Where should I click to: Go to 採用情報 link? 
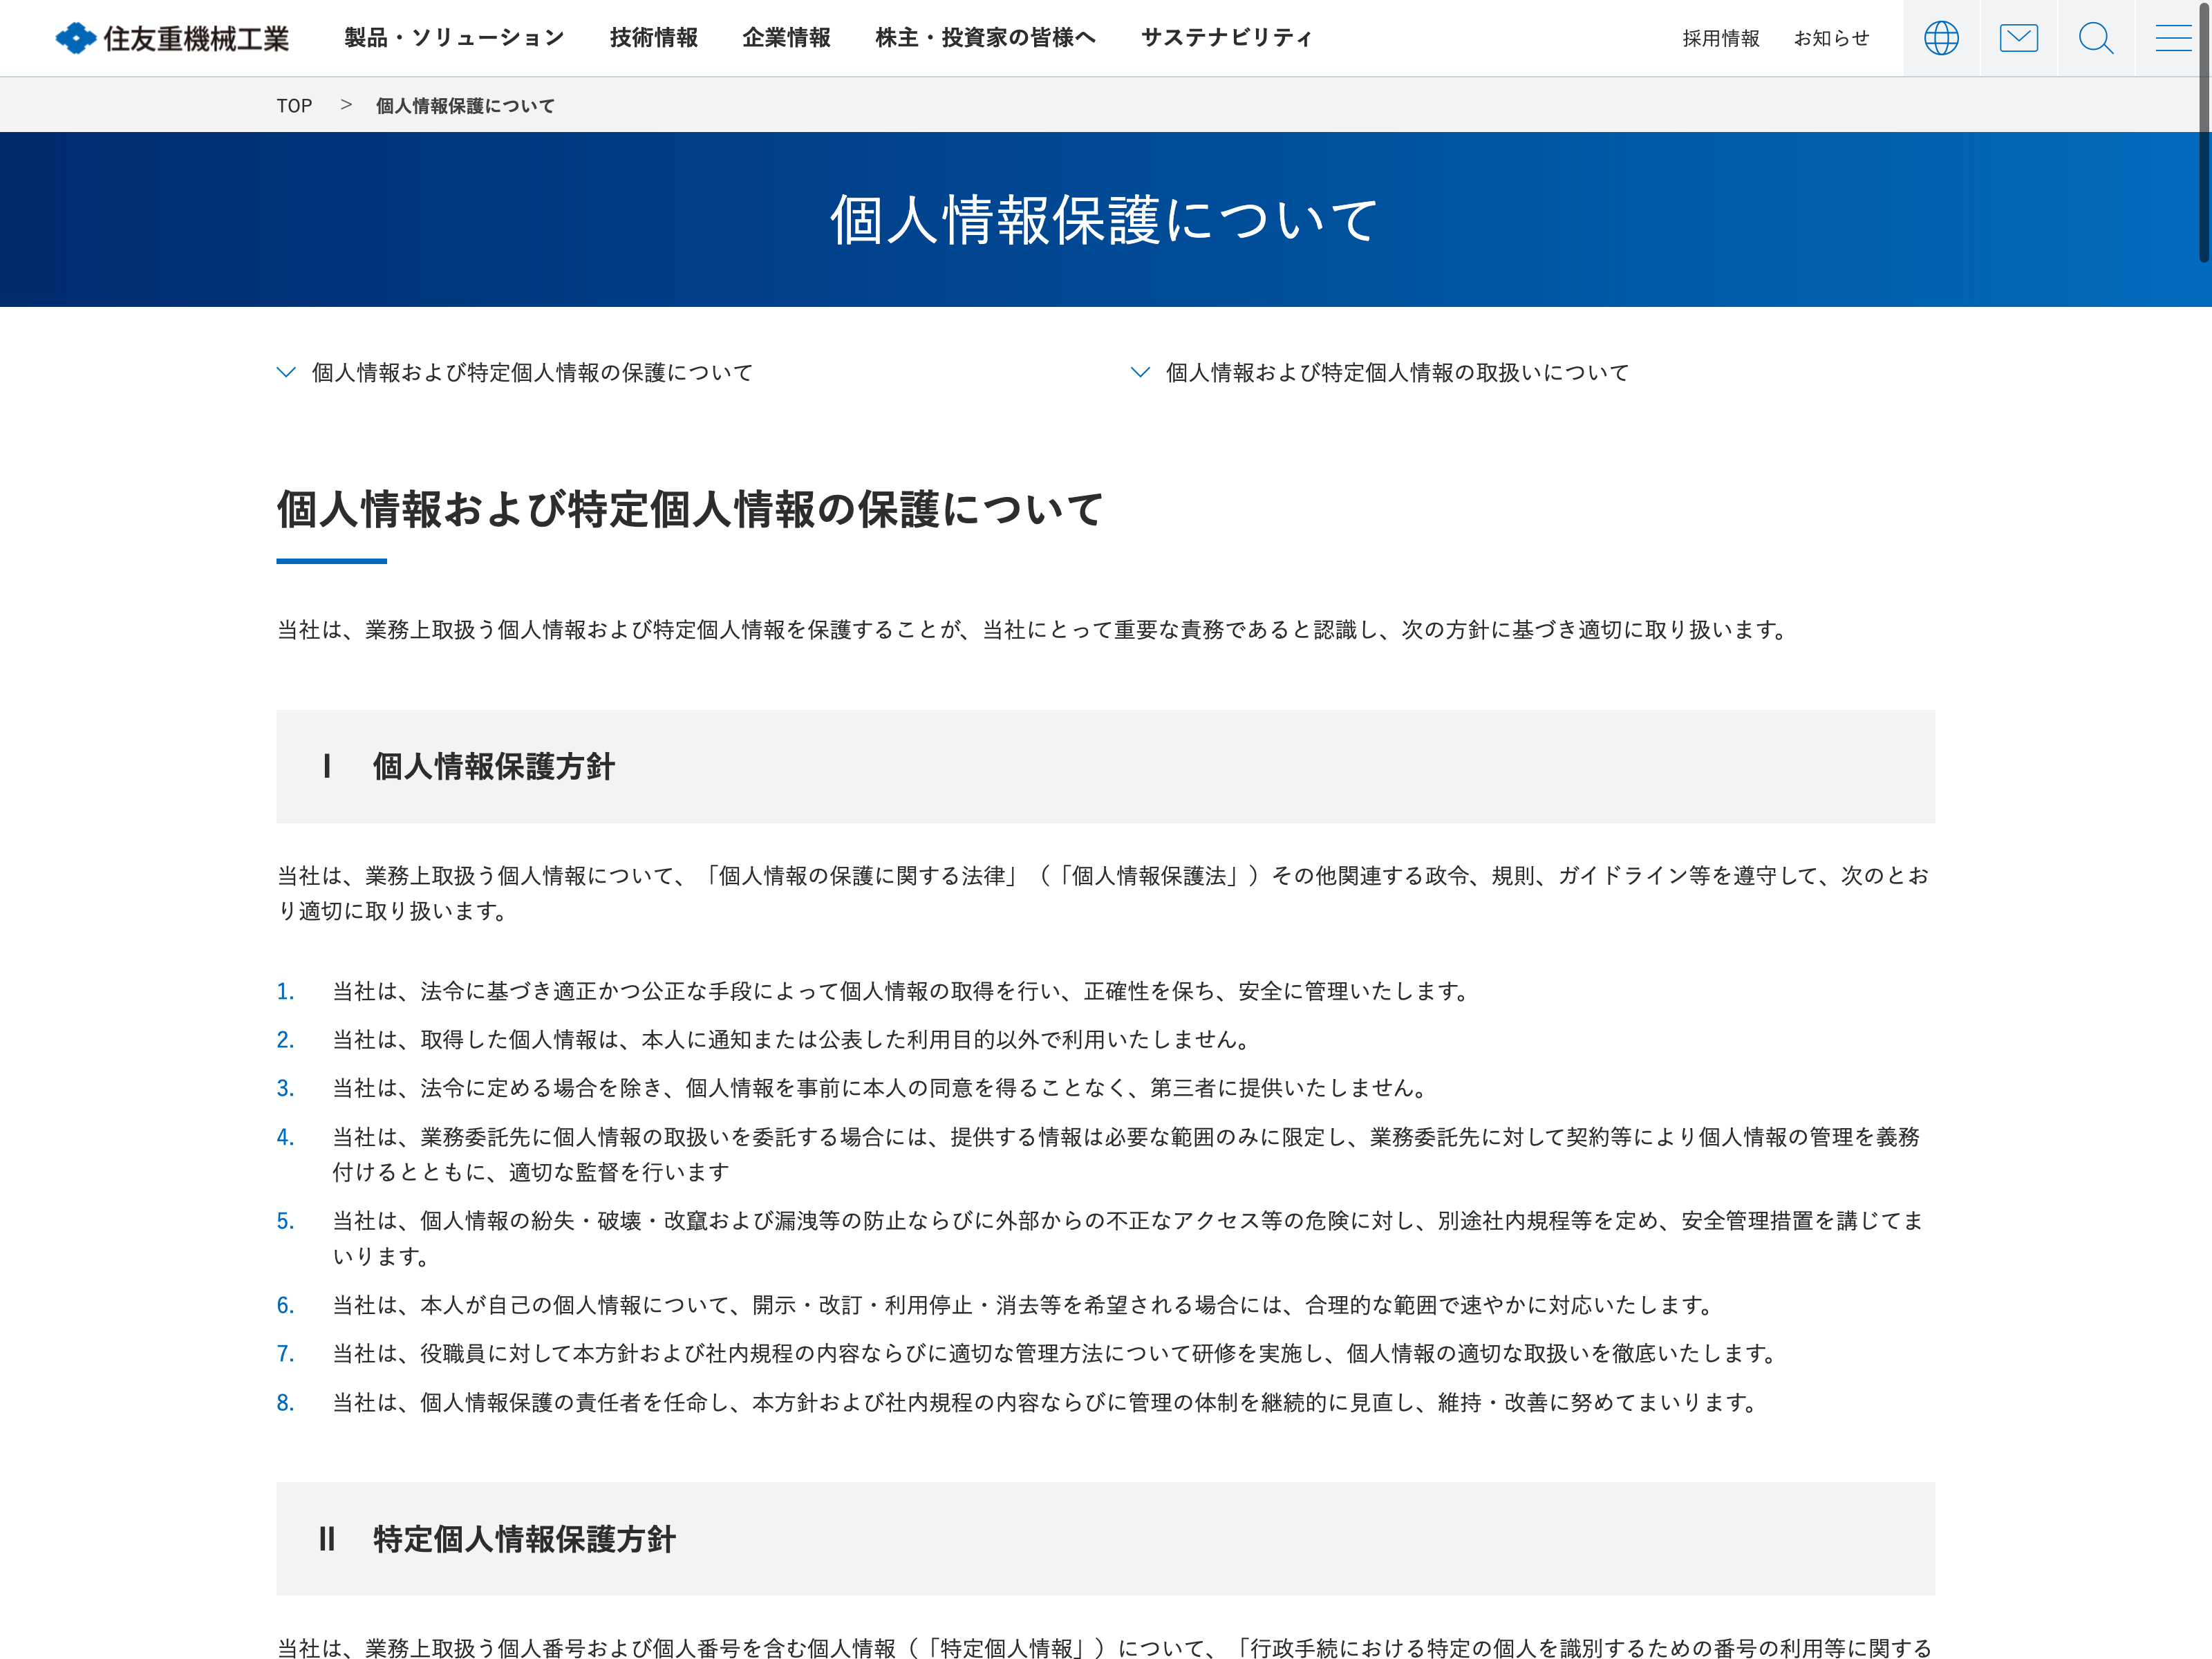1720,38
